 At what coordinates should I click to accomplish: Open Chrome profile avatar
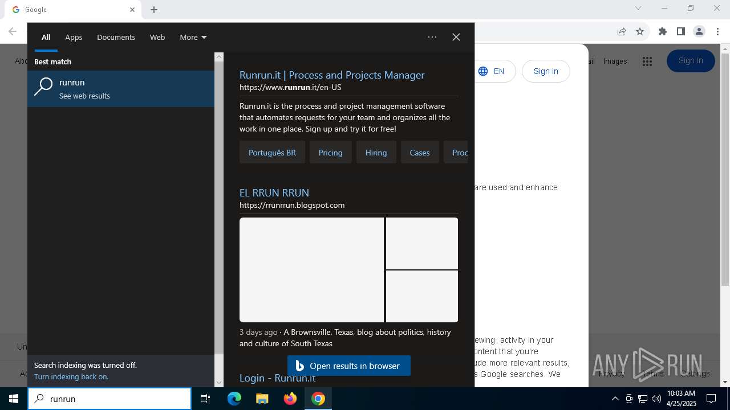(699, 31)
